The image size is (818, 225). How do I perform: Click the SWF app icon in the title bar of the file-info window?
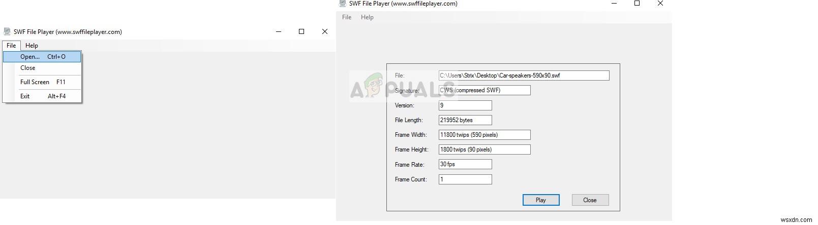343,4
